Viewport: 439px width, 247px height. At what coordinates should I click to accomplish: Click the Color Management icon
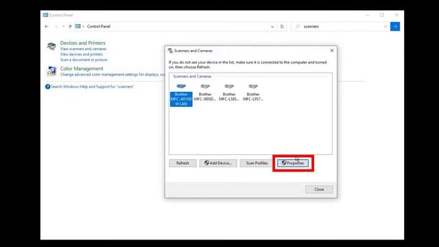click(x=51, y=71)
